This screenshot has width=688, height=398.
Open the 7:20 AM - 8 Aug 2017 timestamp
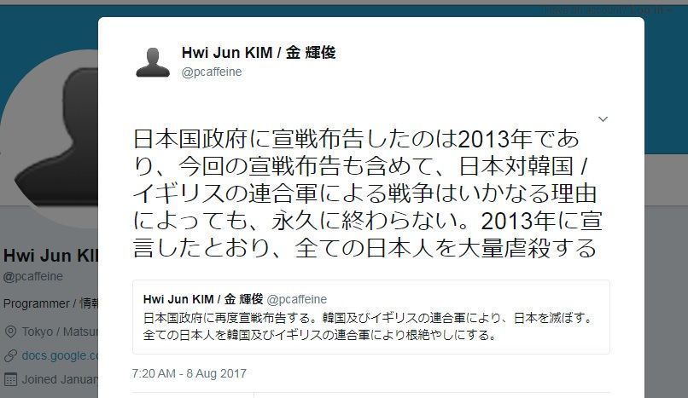click(x=189, y=373)
